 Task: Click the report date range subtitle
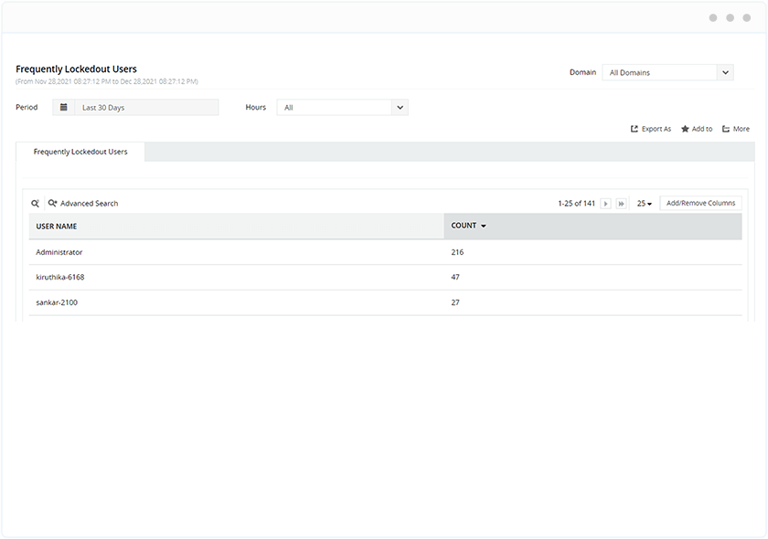107,81
